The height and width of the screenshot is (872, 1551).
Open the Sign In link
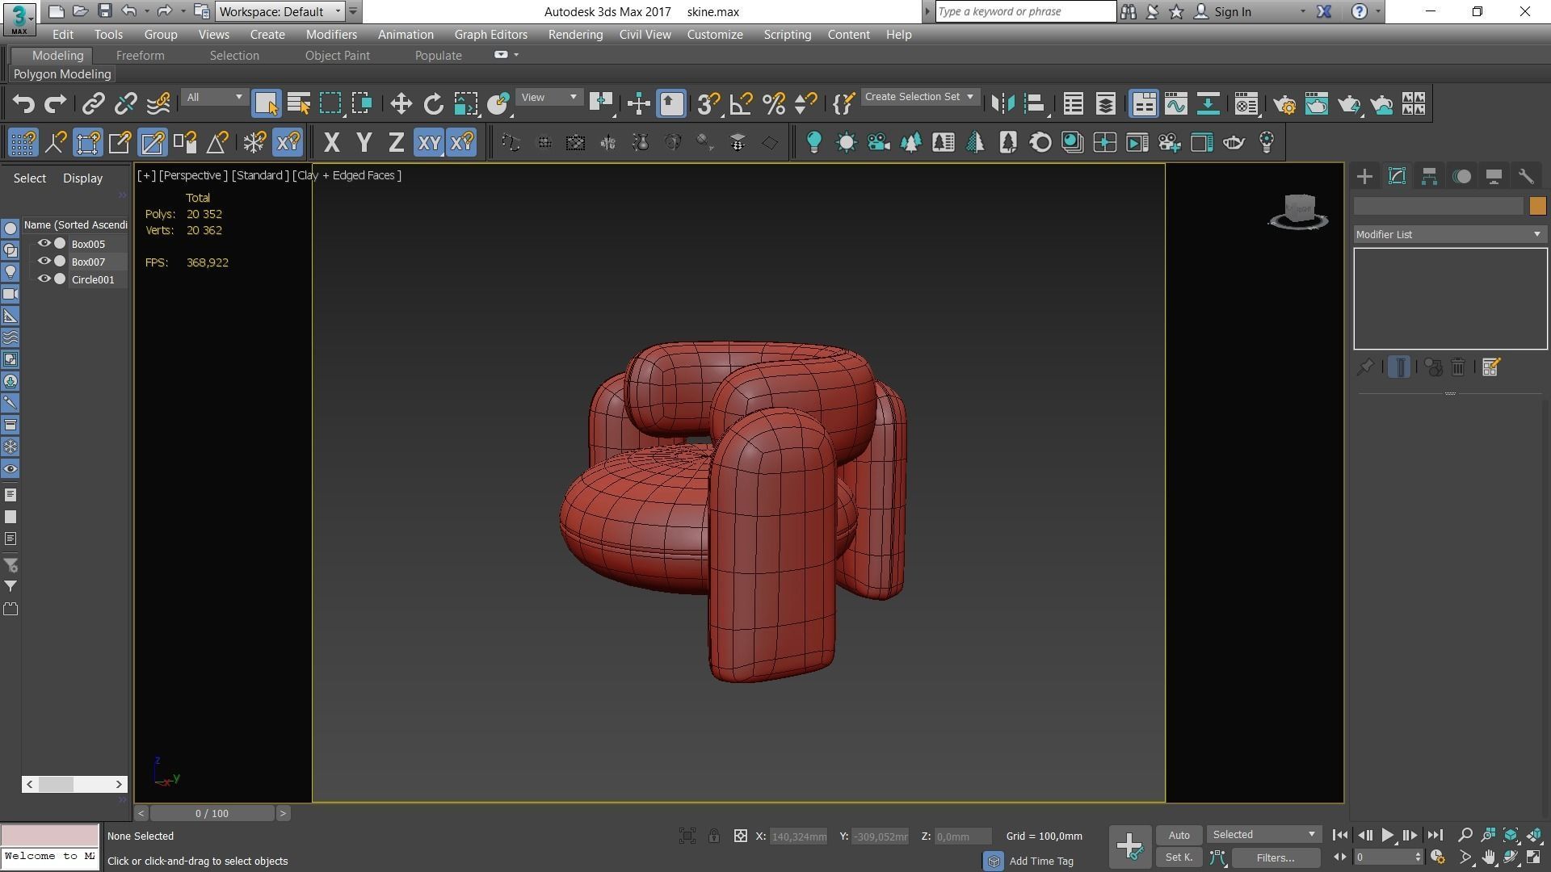click(x=1232, y=11)
